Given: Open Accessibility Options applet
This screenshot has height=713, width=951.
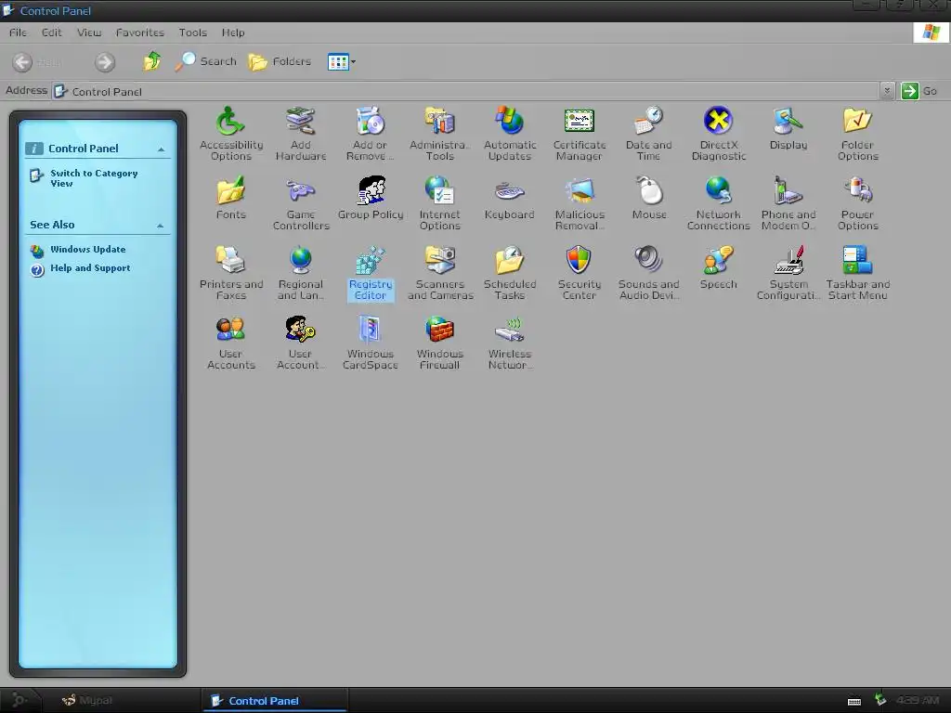Looking at the screenshot, I should [231, 134].
